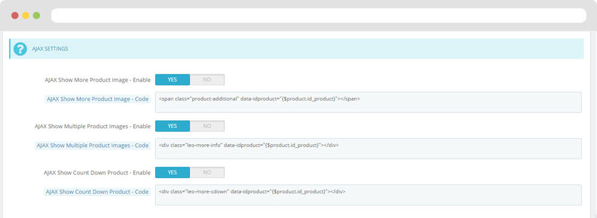Click AJAX Show Count Down Product - Code label
Viewport: 597px width, 218px height.
tap(97, 192)
